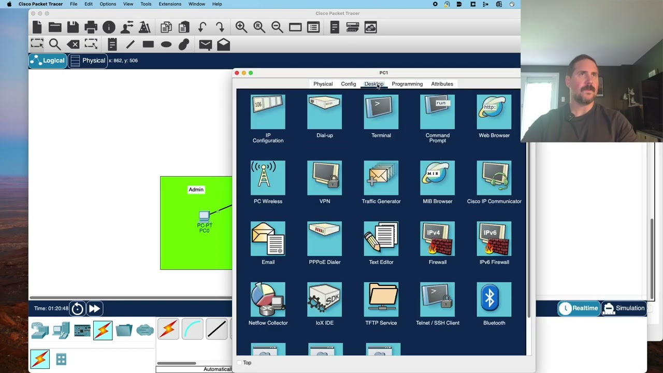Click the Zoom In magnifier icon
663x373 pixels.
[x=241, y=27]
